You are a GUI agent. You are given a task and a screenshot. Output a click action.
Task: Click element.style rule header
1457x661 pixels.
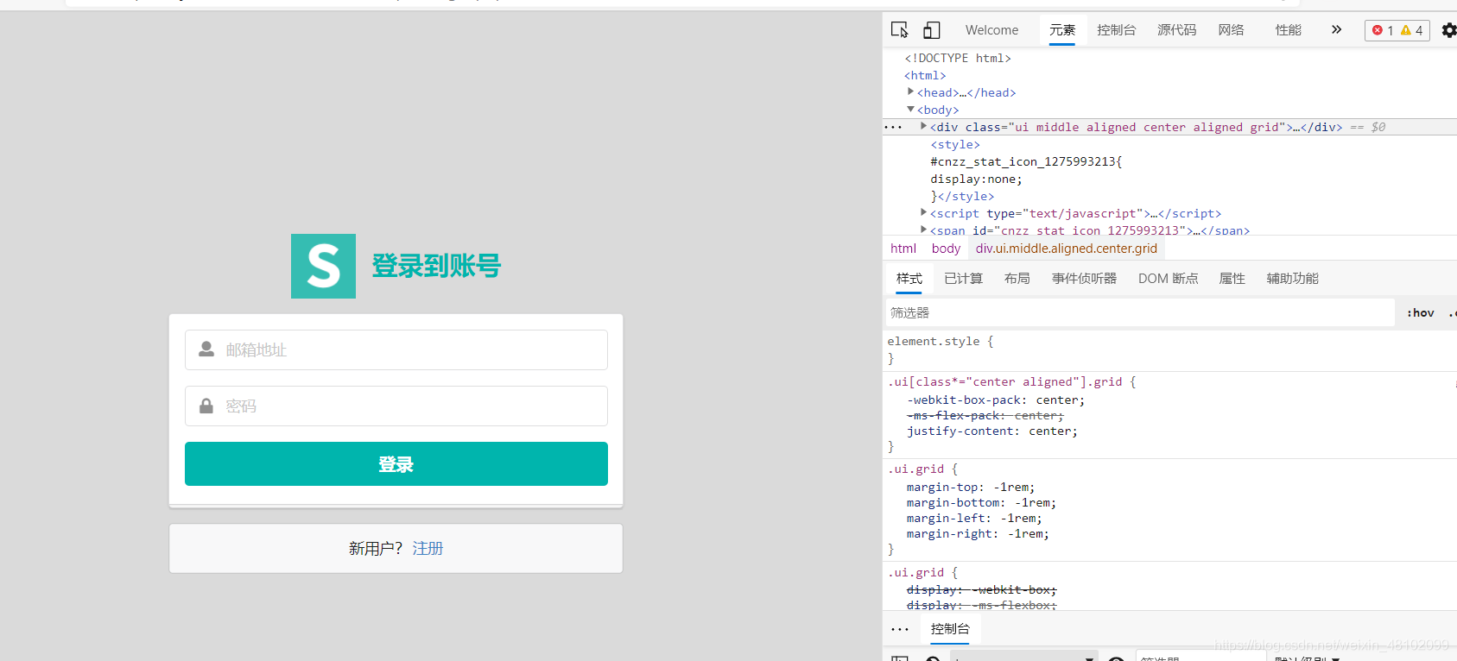(x=941, y=342)
